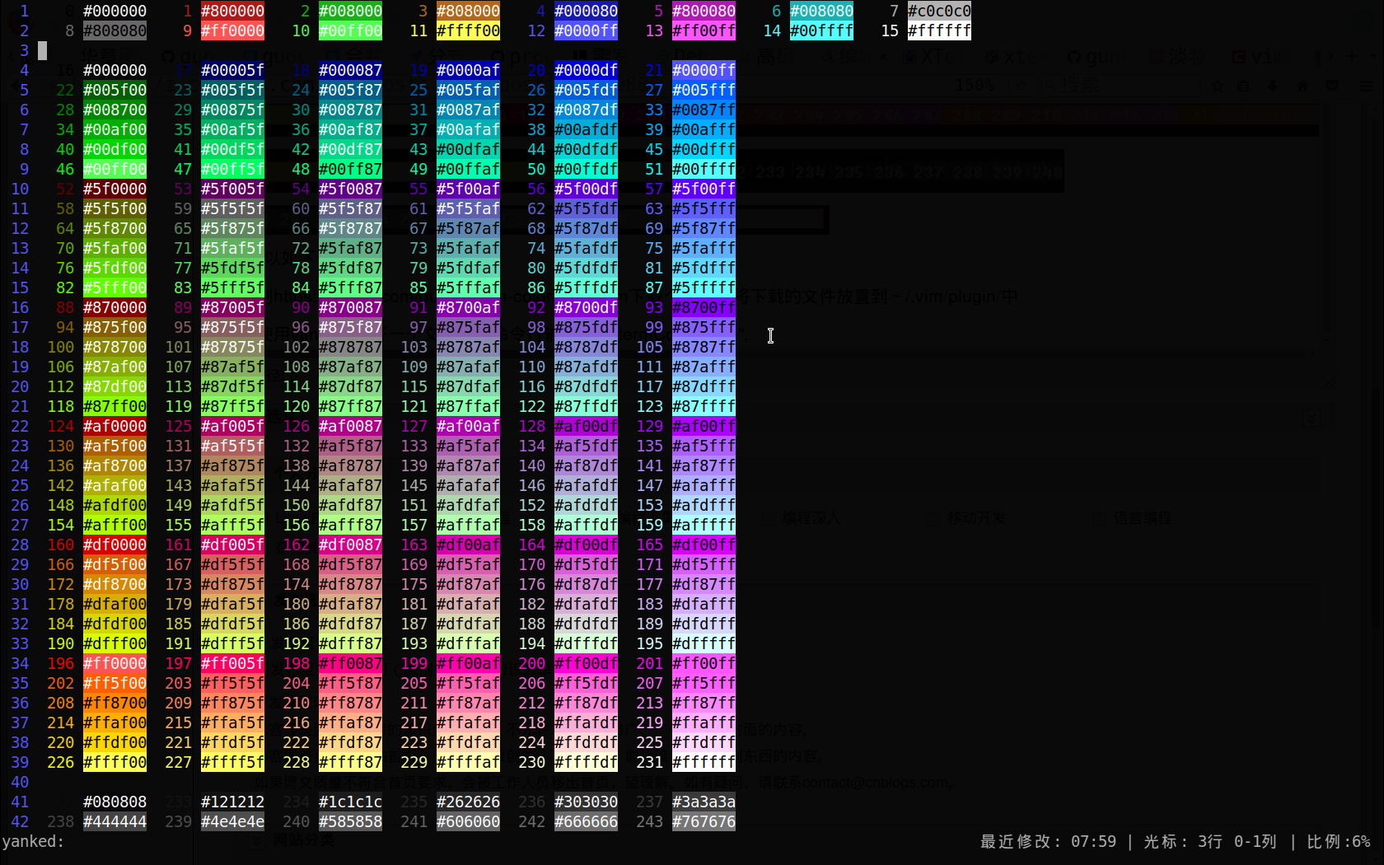
Task: Click the '比例:6%' status entry
Action: coord(1339,842)
